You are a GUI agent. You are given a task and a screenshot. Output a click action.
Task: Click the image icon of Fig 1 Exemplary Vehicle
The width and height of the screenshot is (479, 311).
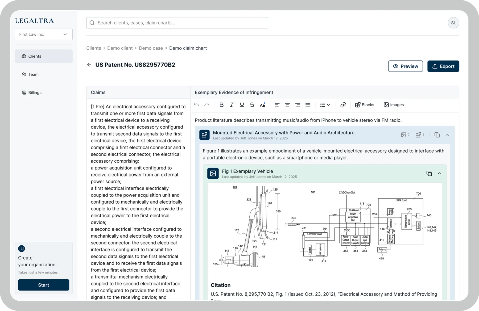click(x=213, y=174)
